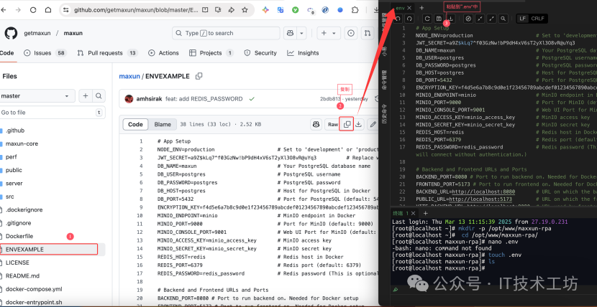Click the editor search magnifier icon

coord(503,19)
